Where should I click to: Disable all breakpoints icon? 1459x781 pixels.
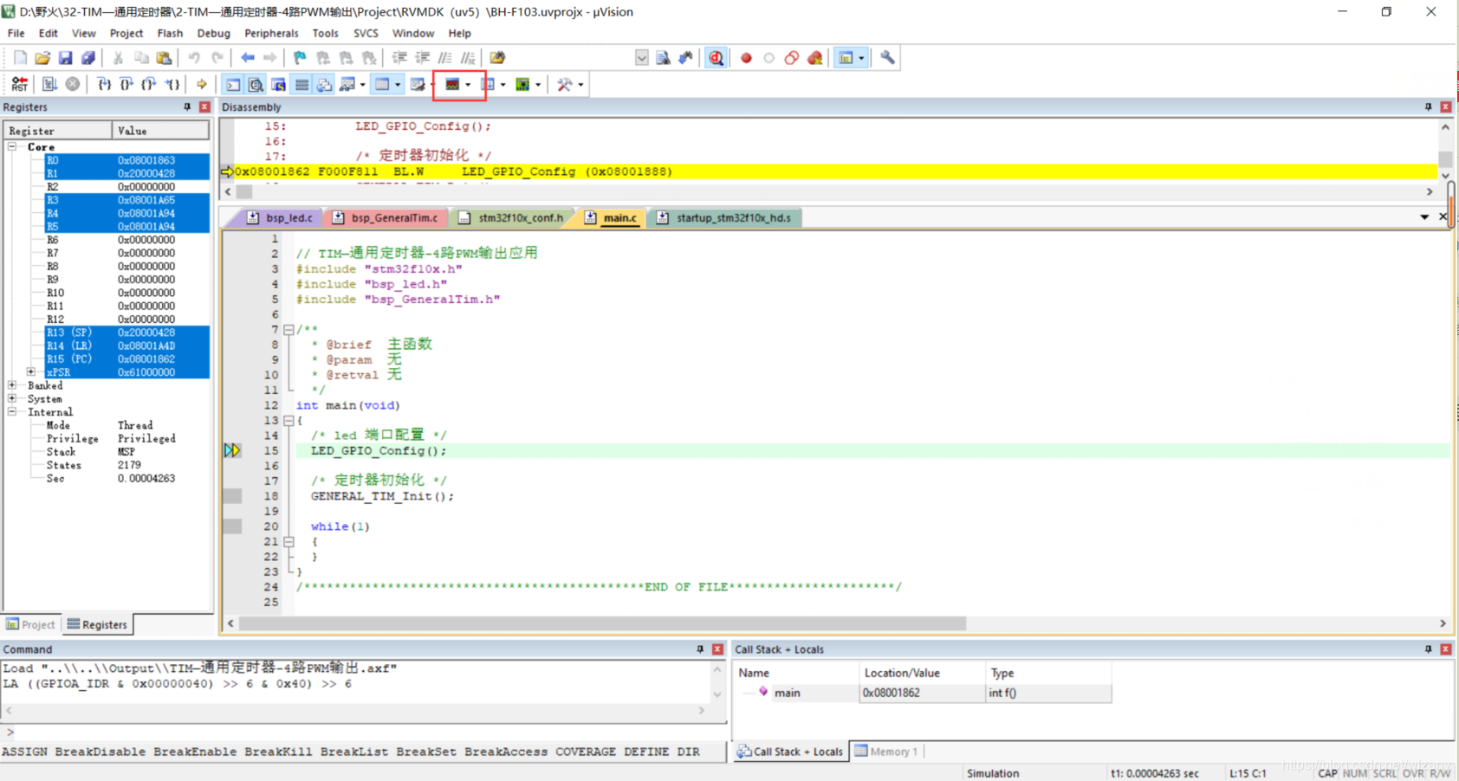[792, 58]
